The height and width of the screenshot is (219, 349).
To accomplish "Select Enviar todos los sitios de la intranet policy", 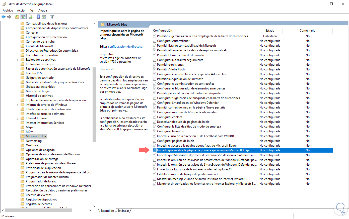I will click(x=194, y=169).
